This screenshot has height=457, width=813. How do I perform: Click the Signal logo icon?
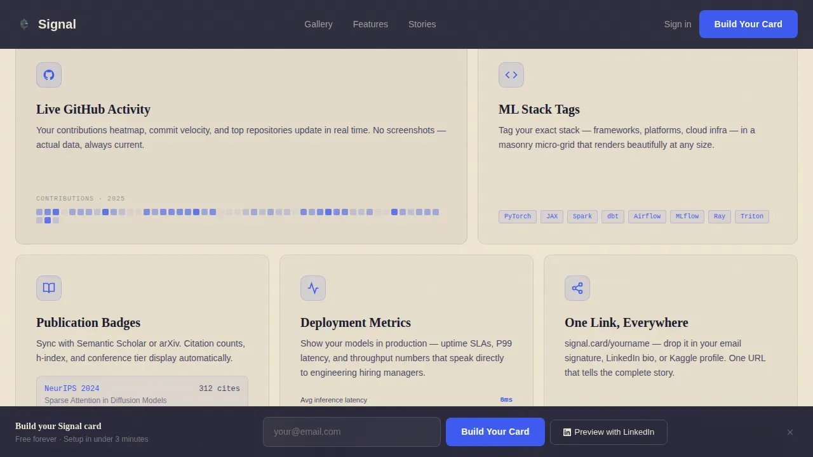[x=24, y=24]
